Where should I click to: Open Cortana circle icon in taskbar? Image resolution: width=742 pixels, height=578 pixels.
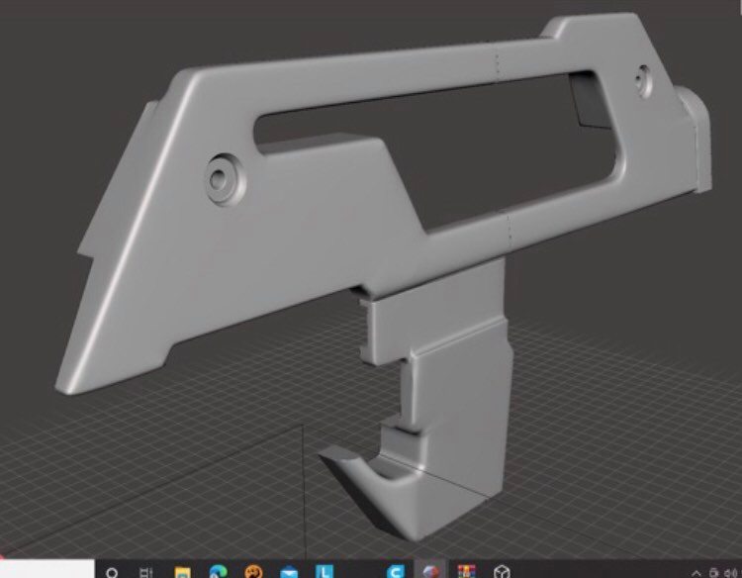113,570
